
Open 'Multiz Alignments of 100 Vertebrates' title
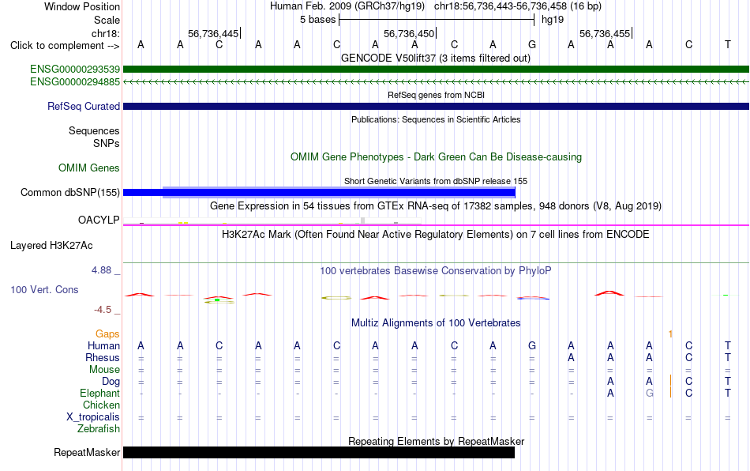pyautogui.click(x=436, y=323)
